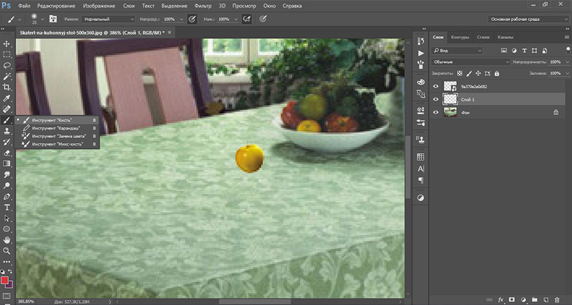Hide the Фон background layer
Viewport: 572px width, 305px height.
[x=436, y=112]
